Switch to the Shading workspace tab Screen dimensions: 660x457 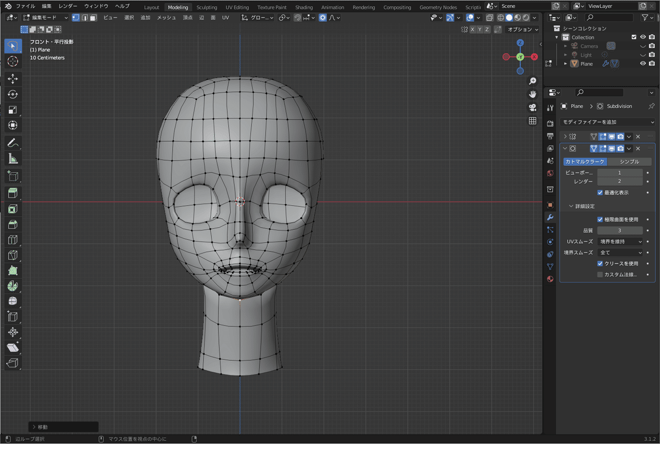pyautogui.click(x=304, y=7)
